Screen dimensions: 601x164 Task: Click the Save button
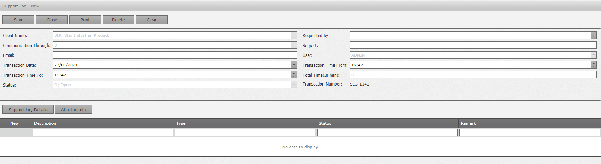point(18,20)
